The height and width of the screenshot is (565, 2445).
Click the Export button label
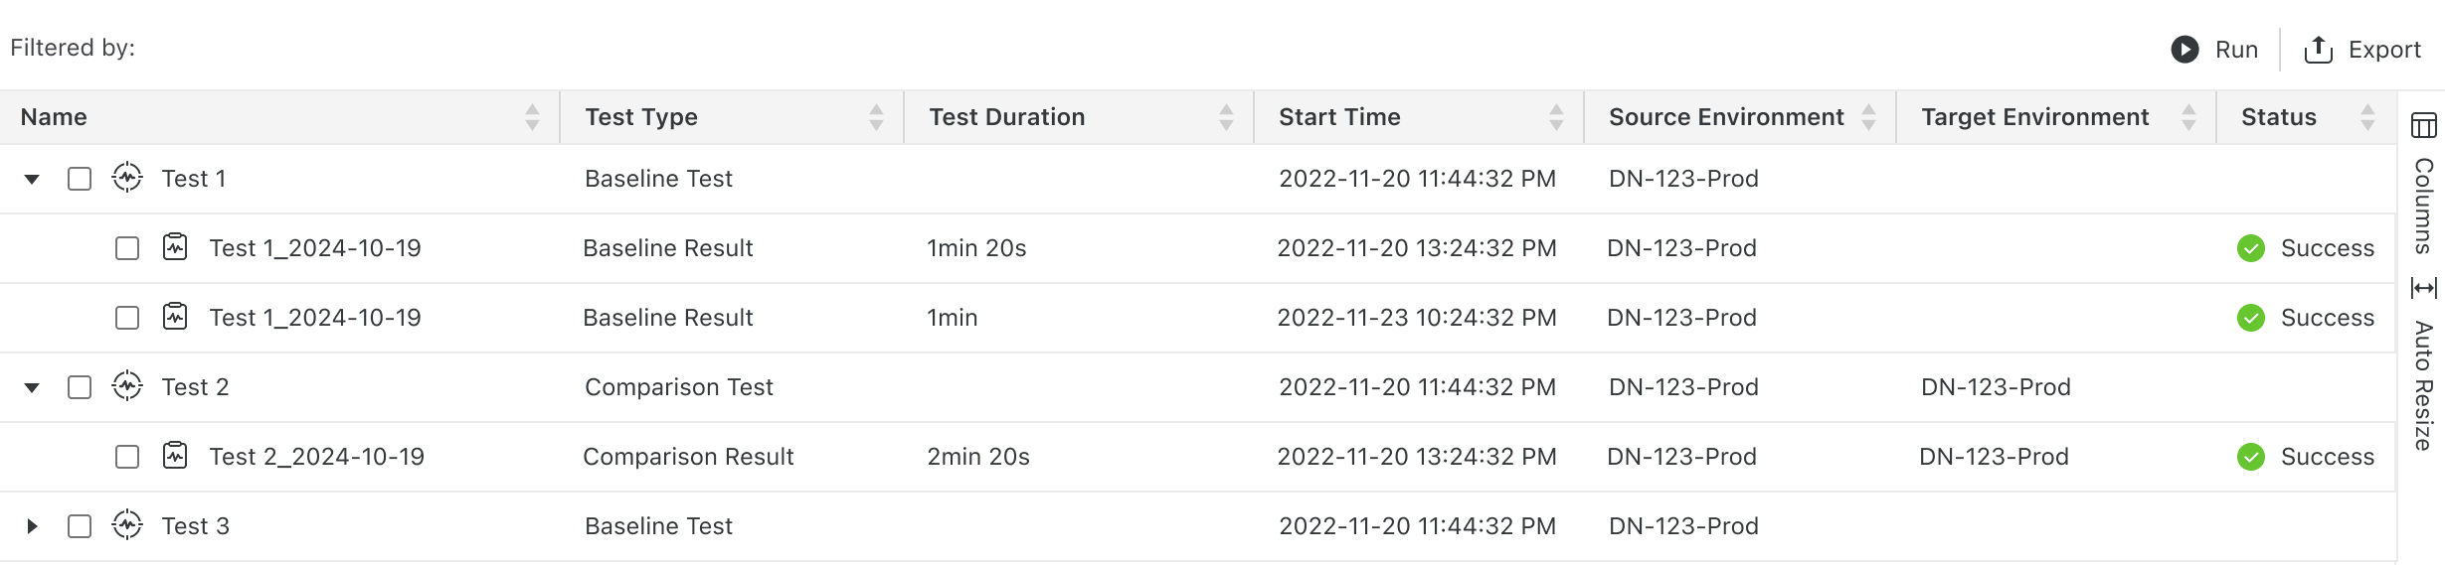click(x=2383, y=50)
